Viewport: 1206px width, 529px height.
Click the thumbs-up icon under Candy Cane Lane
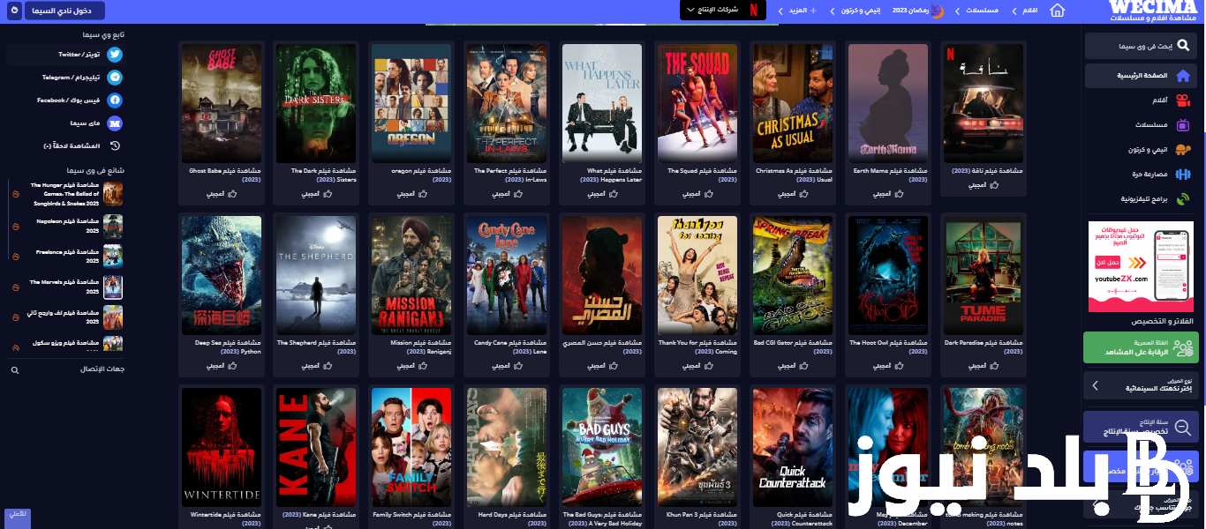tap(517, 365)
